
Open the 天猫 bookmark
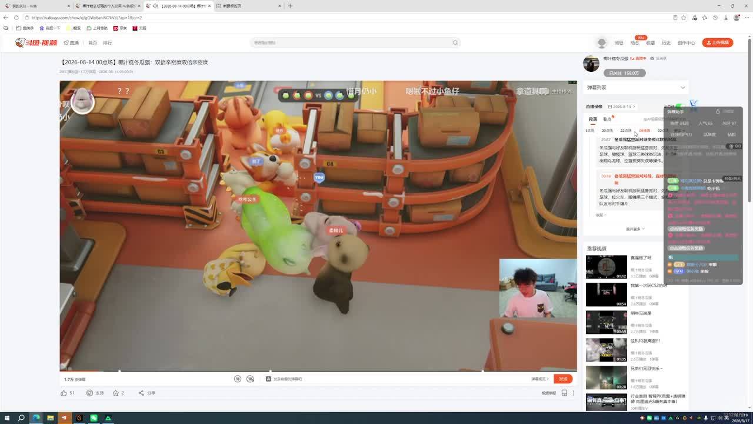[x=139, y=28]
